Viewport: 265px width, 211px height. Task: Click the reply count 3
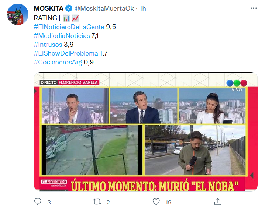pyautogui.click(x=49, y=202)
